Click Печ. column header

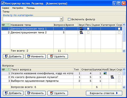[88, 25]
